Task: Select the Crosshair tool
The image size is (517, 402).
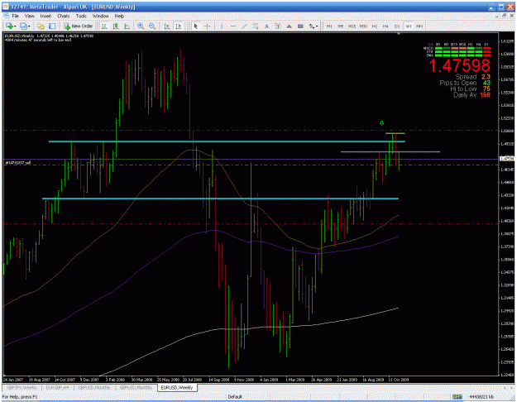Action: tap(207, 26)
